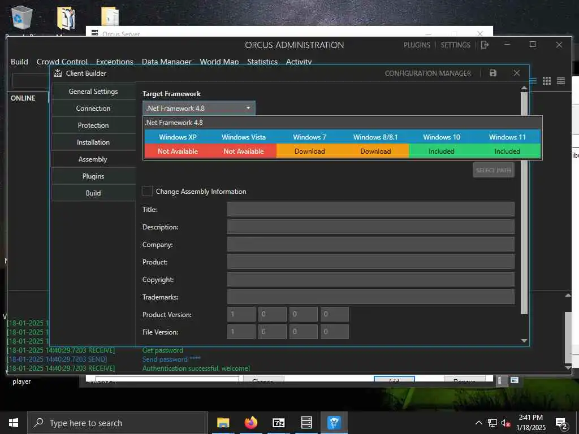Click the Windows 10 Included cell
The height and width of the screenshot is (434, 579).
pyautogui.click(x=441, y=151)
